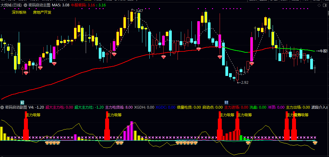
Task: Click the →牛股 line label at right edge
Action: pyautogui.click(x=322, y=51)
